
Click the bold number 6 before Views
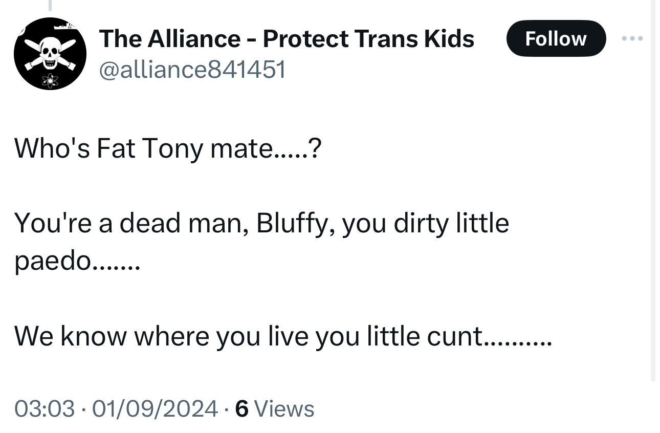pos(241,408)
